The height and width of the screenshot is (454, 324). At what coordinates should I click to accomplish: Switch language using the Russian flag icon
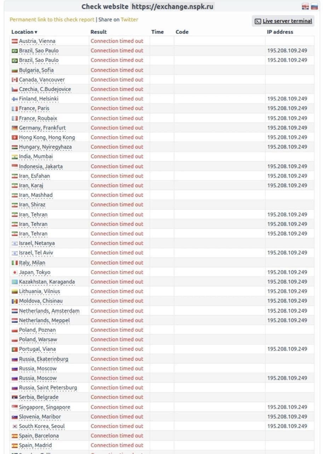point(314,6)
